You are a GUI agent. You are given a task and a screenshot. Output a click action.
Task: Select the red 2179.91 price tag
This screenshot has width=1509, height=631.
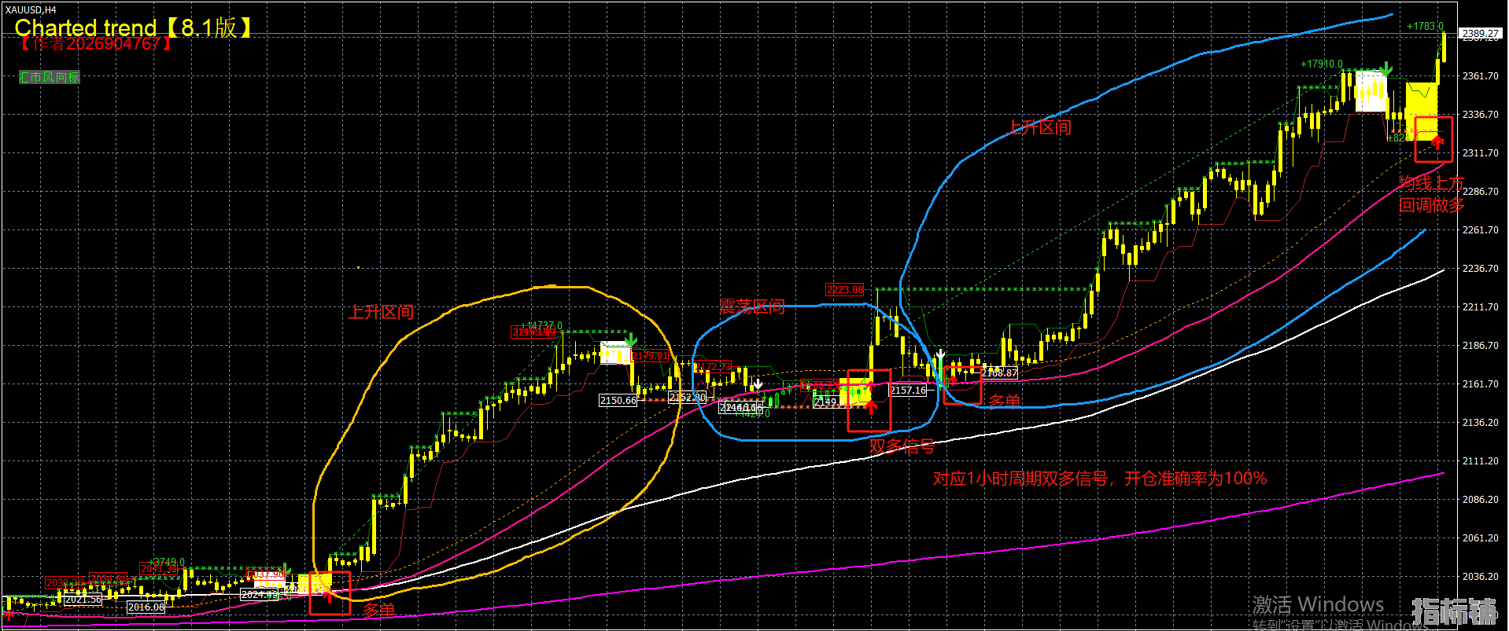[650, 356]
